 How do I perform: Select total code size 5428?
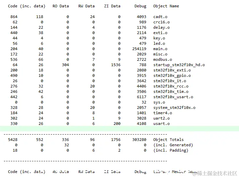tap(13, 140)
